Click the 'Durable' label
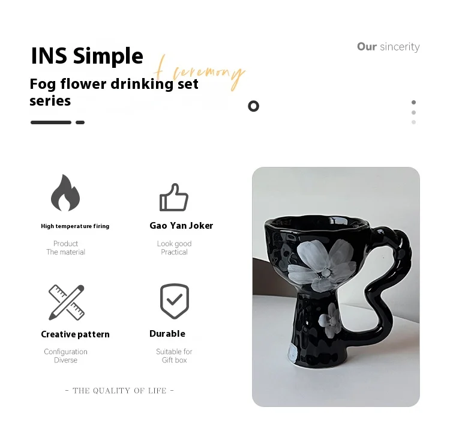 pos(167,334)
